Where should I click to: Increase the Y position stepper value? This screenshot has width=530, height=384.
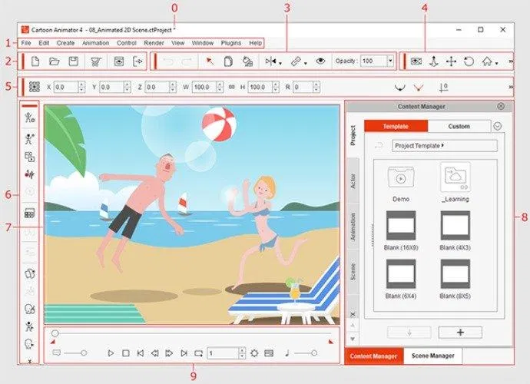click(127, 84)
